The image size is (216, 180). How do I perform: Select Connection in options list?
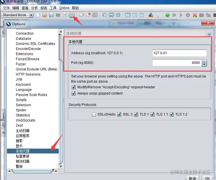coord(25,34)
